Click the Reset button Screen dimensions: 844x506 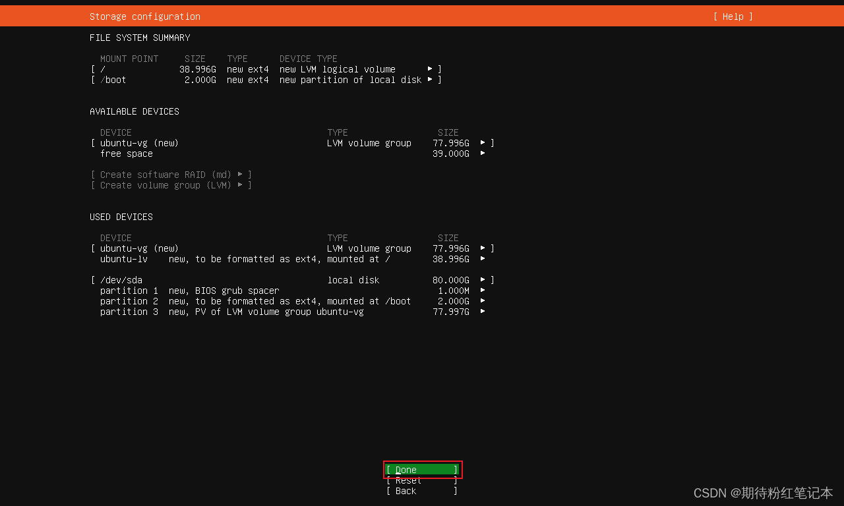422,480
